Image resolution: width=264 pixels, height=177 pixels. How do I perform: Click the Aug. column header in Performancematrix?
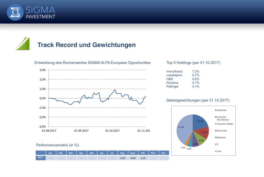[123, 153]
